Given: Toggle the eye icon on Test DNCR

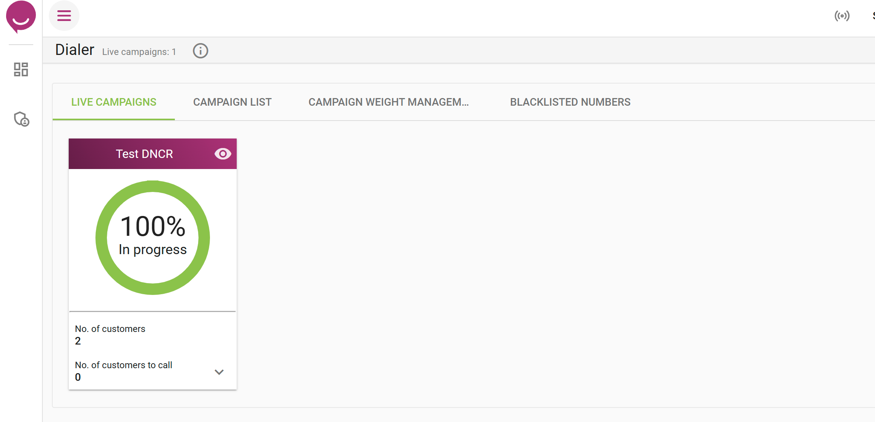Looking at the screenshot, I should tap(223, 154).
